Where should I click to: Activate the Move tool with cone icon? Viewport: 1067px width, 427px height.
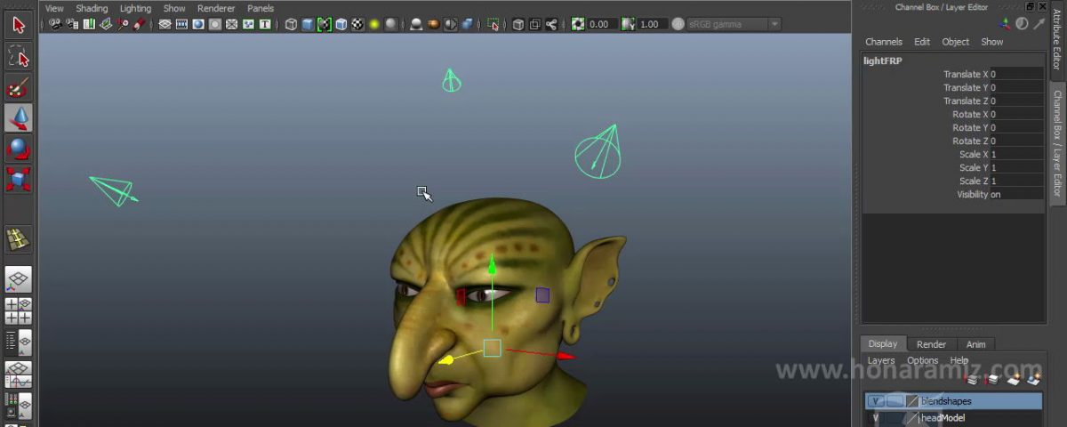pyautogui.click(x=19, y=118)
